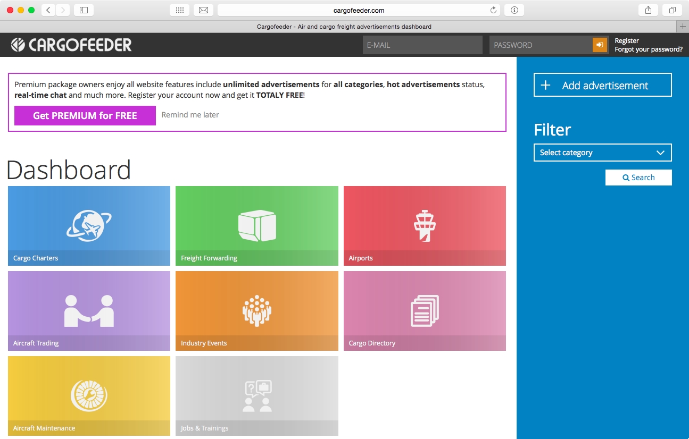Dismiss banner with Remind me later
Viewport: 689px width, 439px height.
[x=190, y=115]
